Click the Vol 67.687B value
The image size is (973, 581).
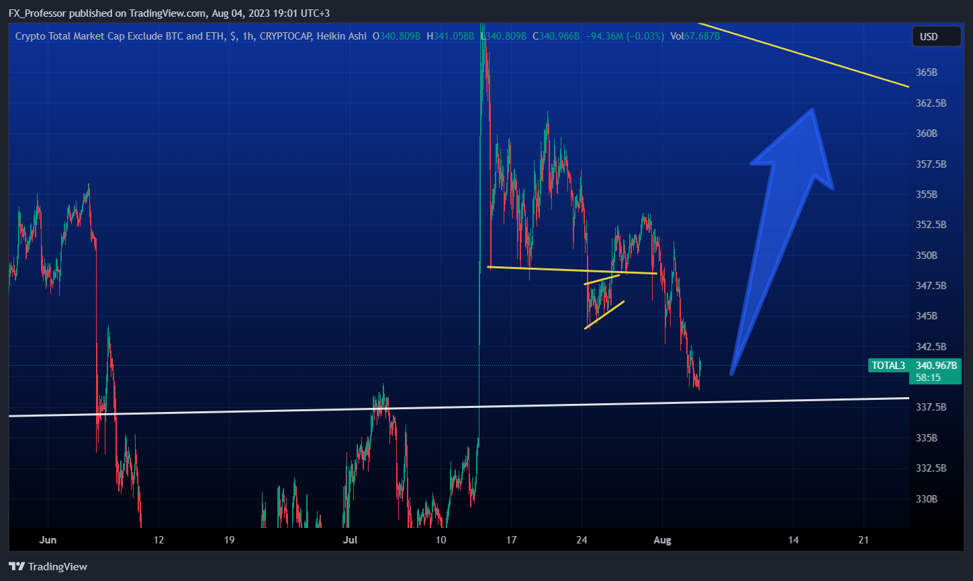695,36
